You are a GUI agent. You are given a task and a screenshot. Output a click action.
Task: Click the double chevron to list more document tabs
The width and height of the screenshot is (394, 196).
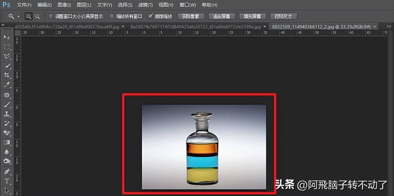tap(388, 26)
